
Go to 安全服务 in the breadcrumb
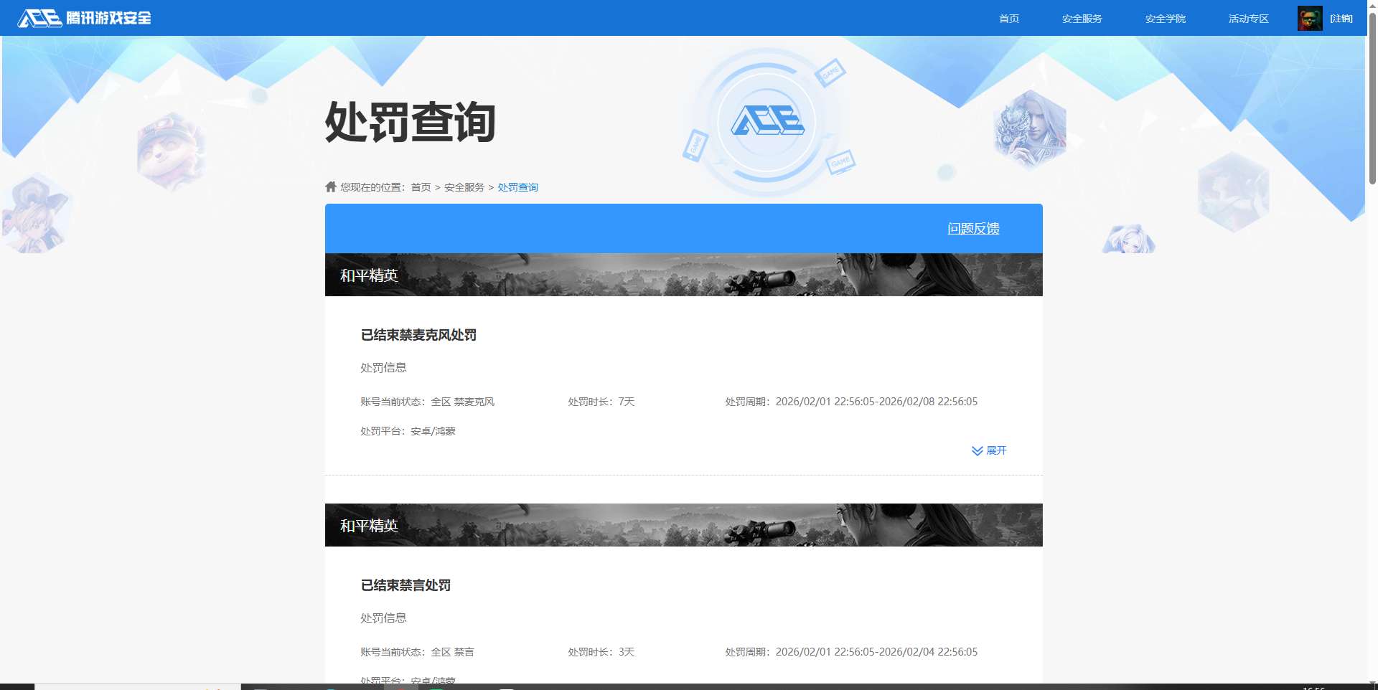[464, 187]
